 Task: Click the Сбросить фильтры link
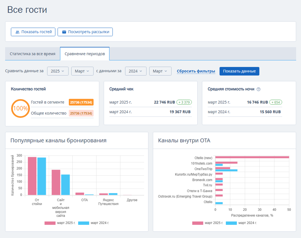coord(196,71)
